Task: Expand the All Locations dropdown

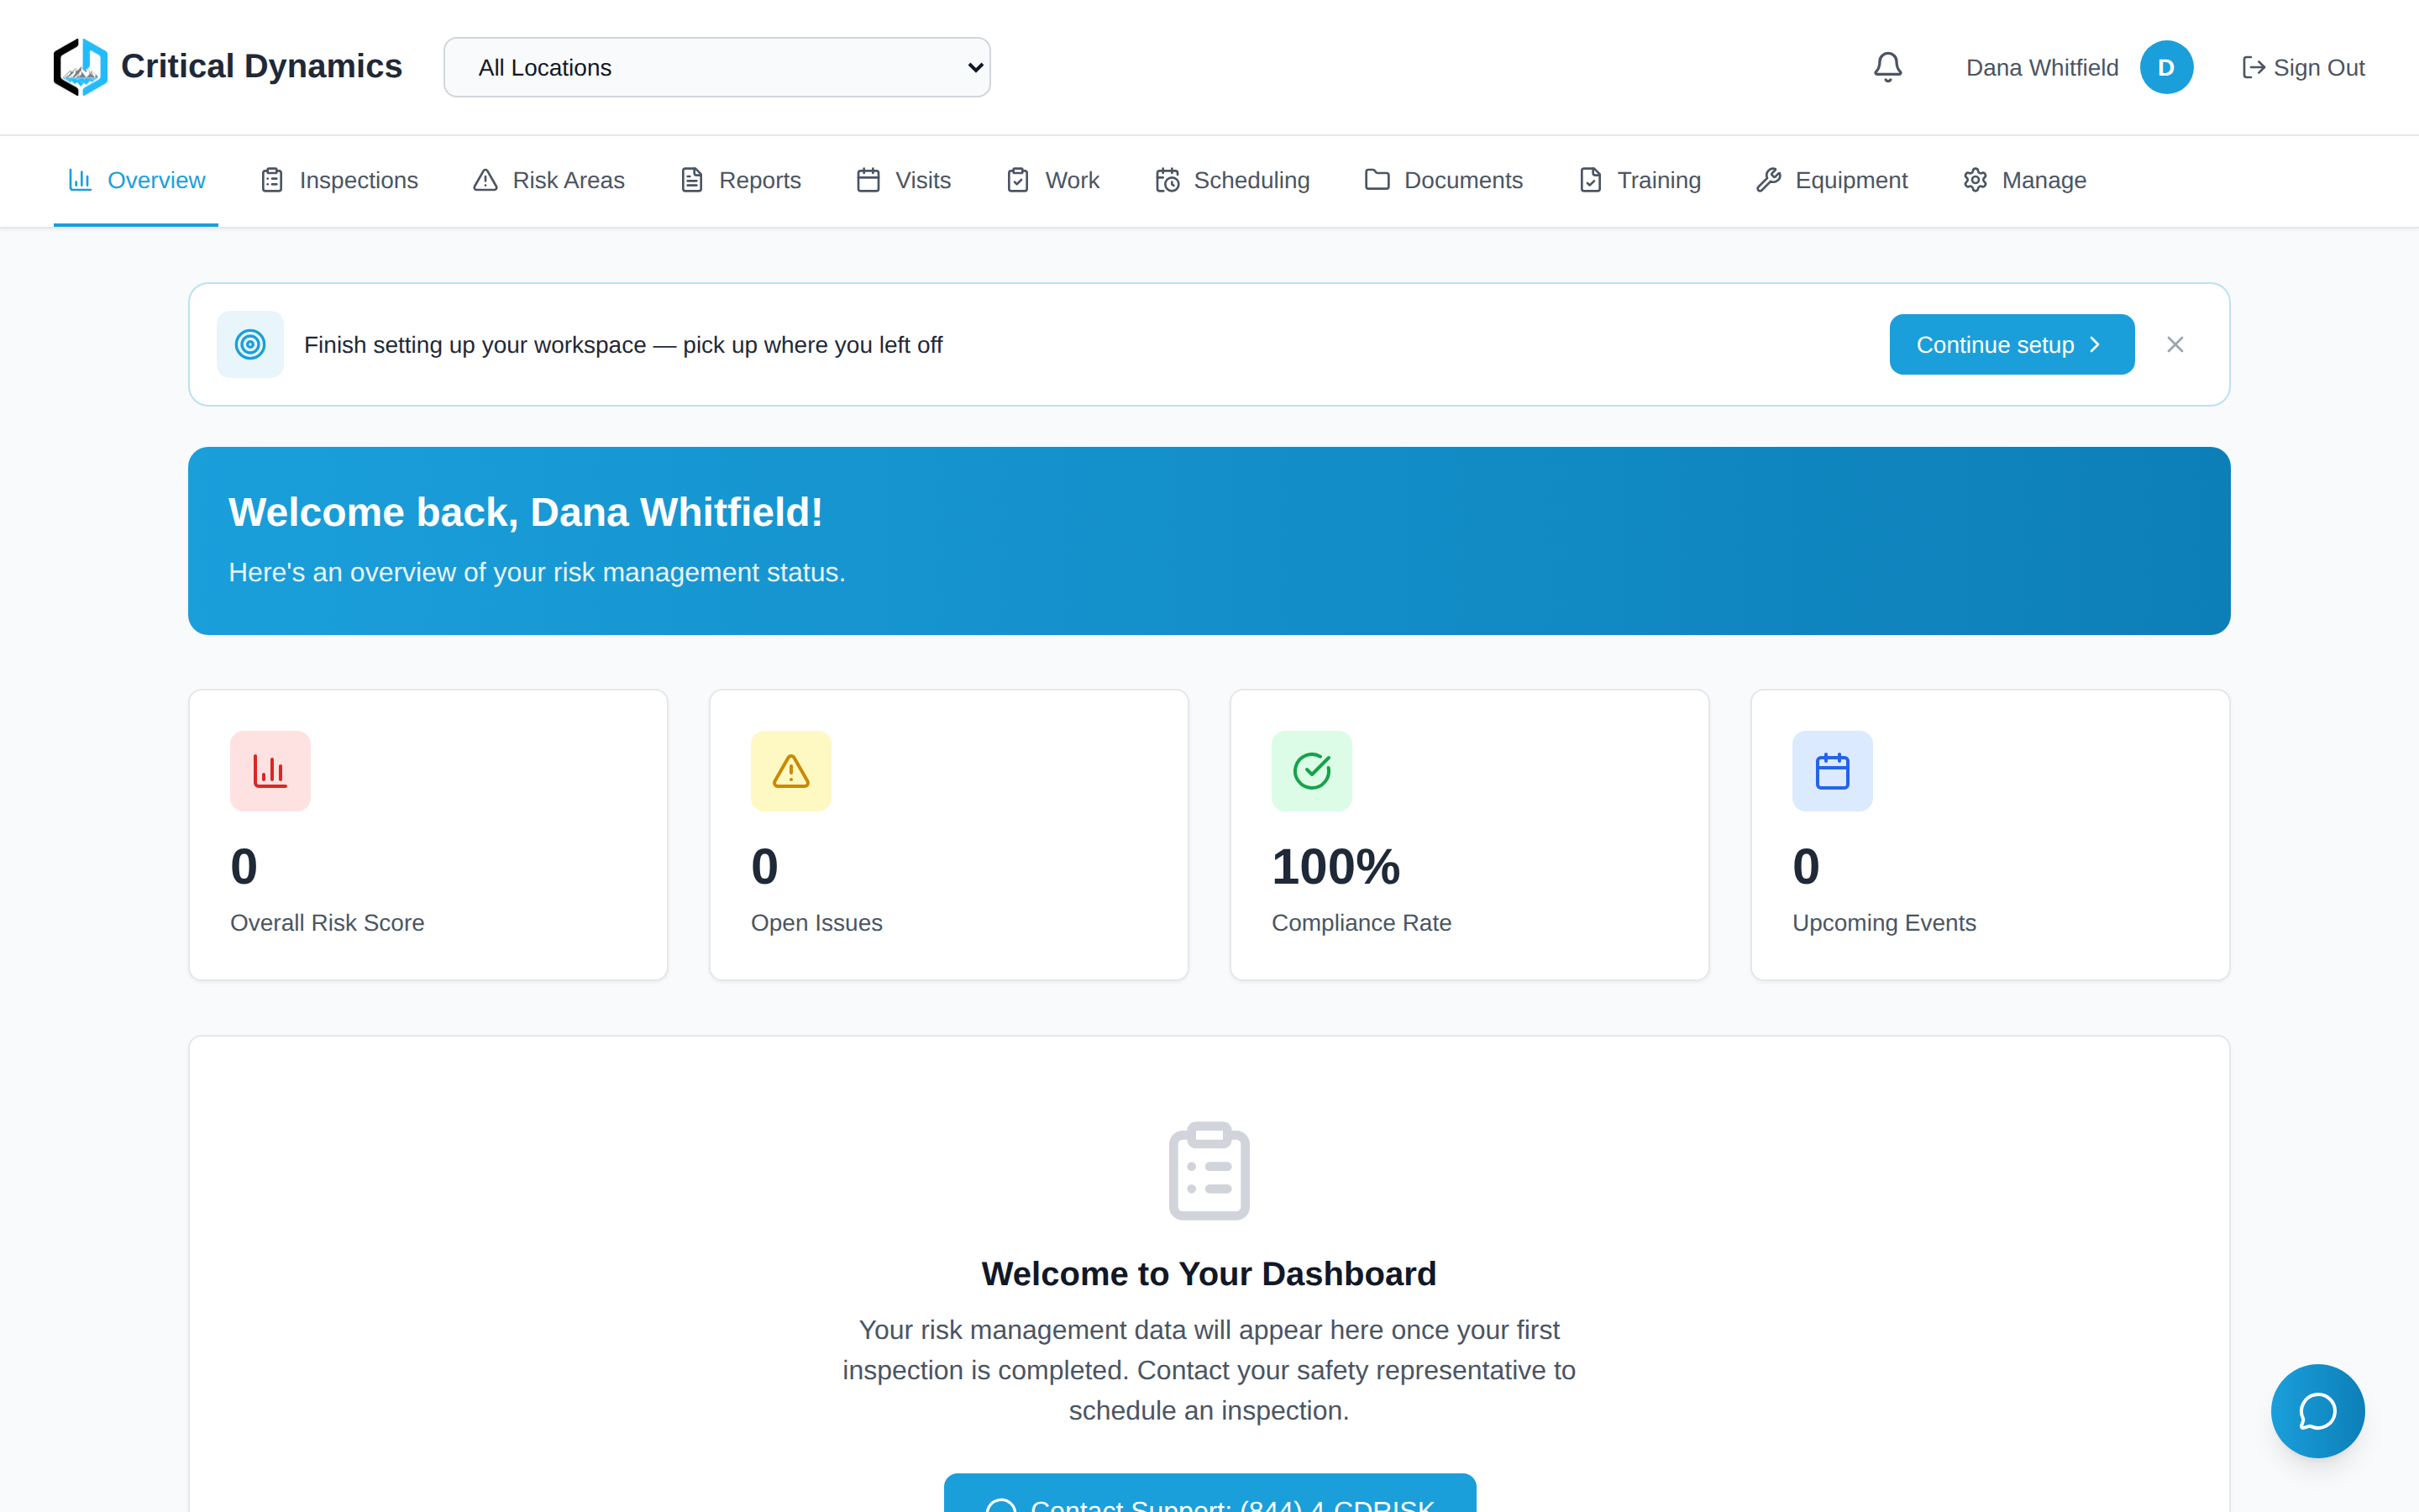Action: [x=716, y=67]
